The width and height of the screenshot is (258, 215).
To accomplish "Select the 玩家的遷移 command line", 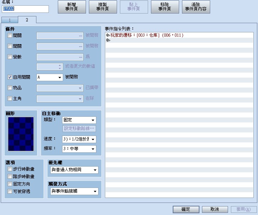I will click(x=179, y=35).
